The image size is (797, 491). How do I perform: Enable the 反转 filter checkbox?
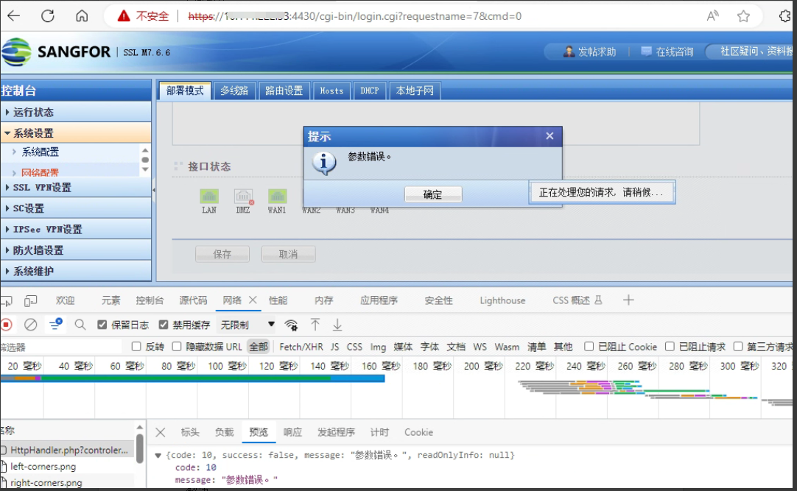136,347
